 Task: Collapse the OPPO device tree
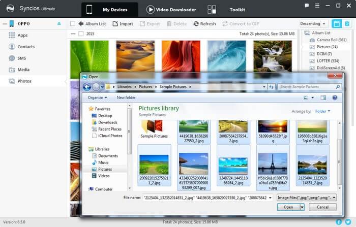point(5,23)
